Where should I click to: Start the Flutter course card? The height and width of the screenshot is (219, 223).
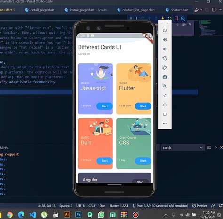[143, 106]
